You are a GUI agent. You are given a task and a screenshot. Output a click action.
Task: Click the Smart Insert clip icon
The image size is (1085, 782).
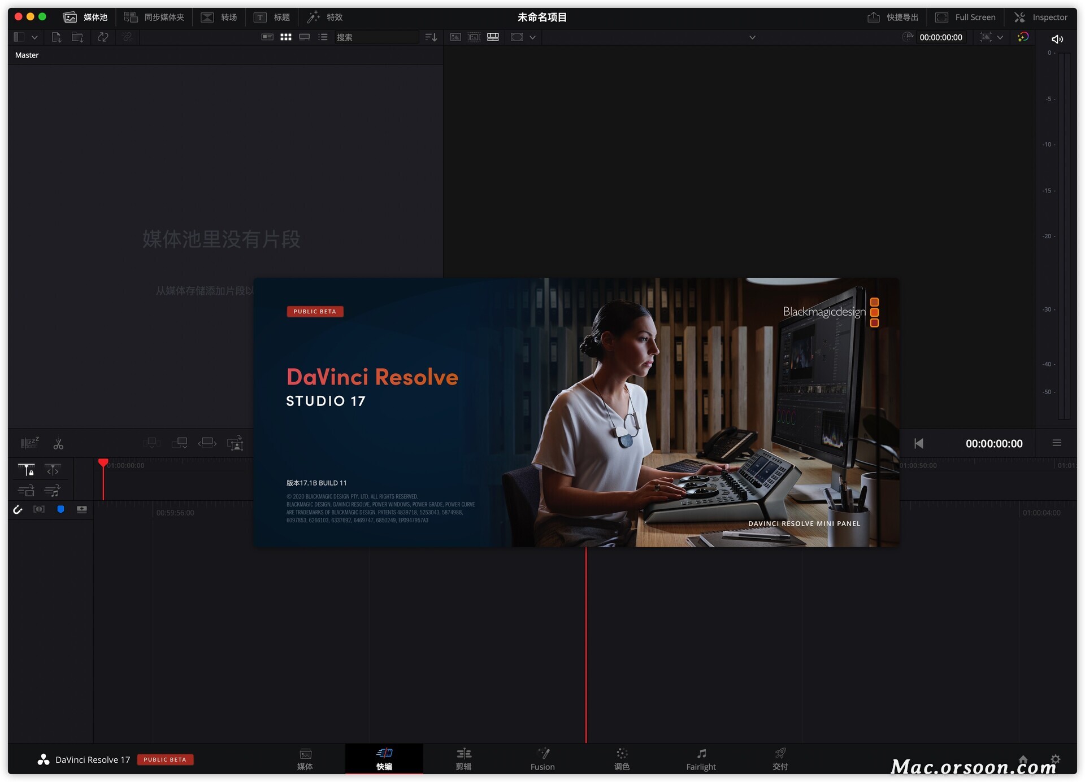(151, 443)
